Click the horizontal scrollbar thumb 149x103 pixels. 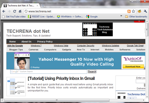point(57,100)
